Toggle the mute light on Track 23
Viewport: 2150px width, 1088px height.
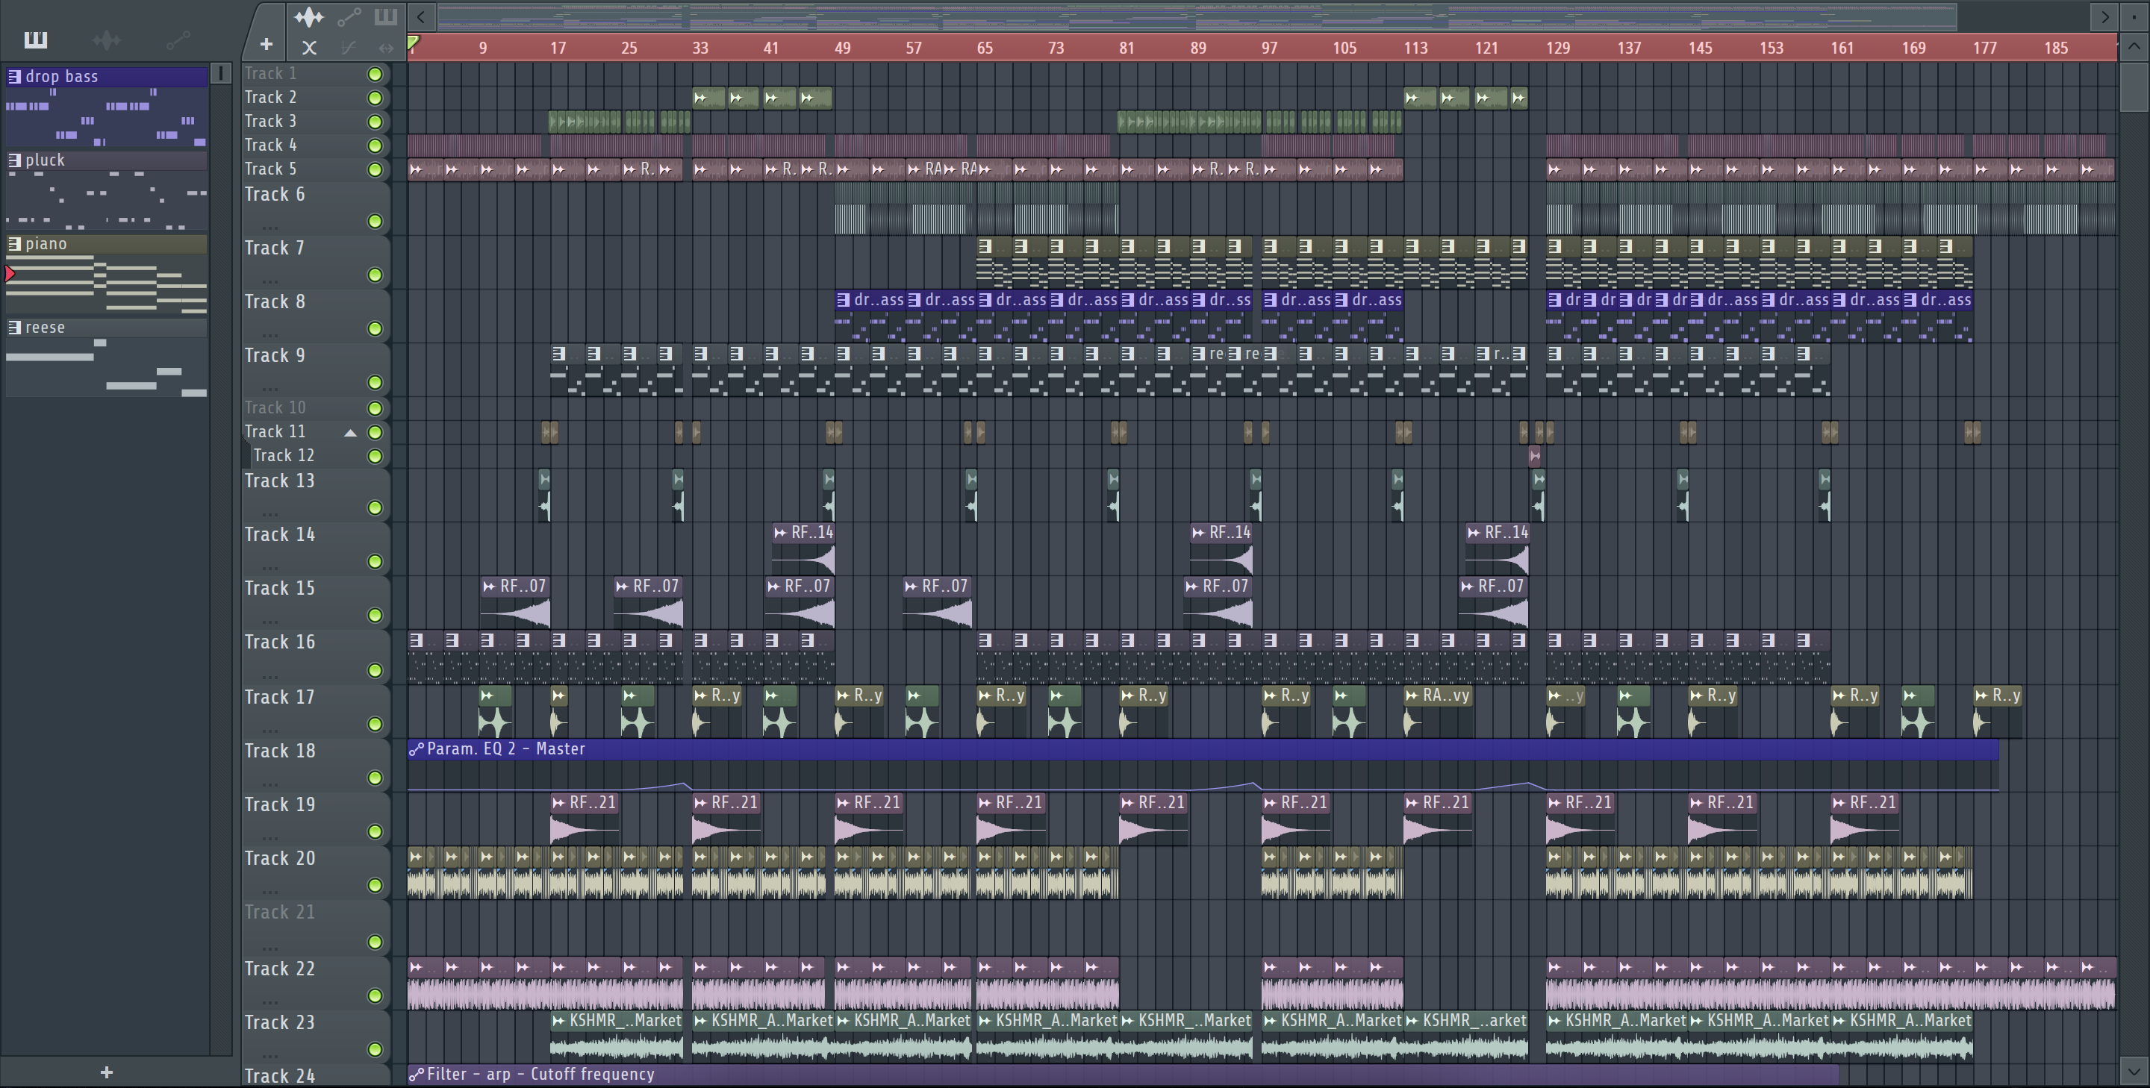(376, 1048)
